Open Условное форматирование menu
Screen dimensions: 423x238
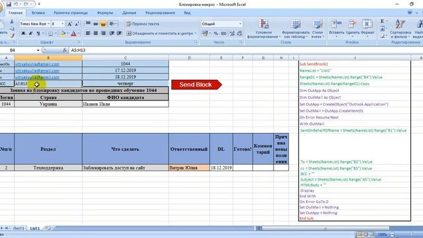263,29
